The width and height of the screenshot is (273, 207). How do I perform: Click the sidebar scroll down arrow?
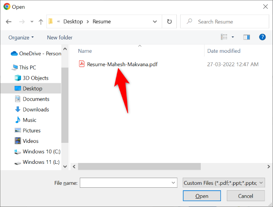(x=65, y=166)
